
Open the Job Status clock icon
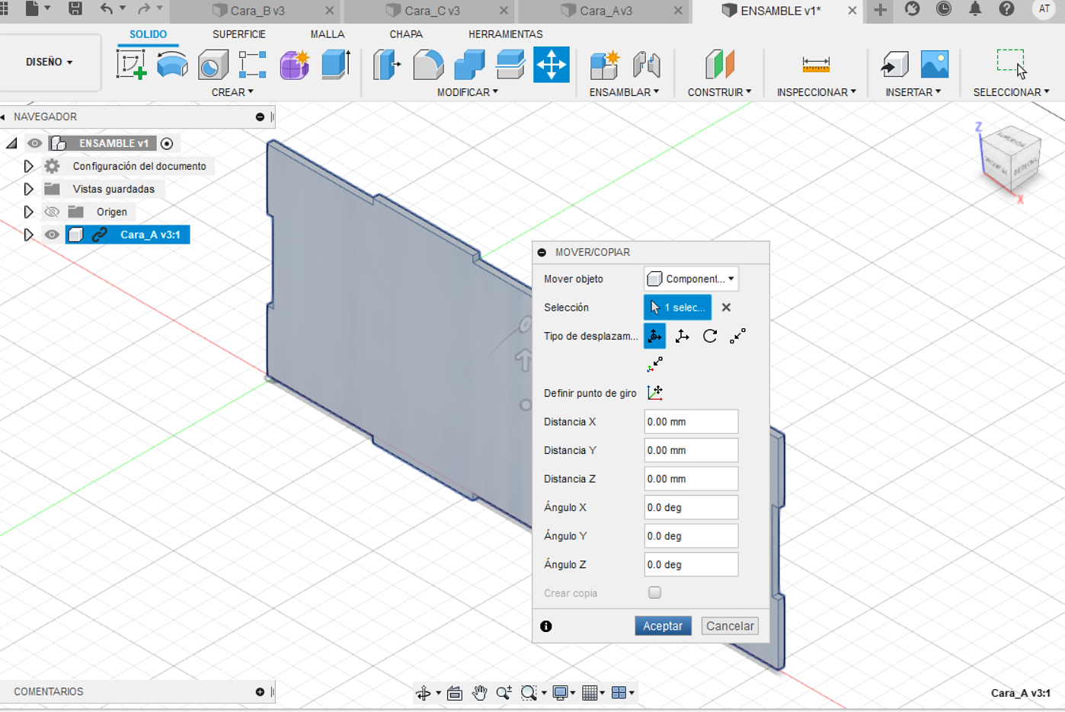pyautogui.click(x=943, y=9)
